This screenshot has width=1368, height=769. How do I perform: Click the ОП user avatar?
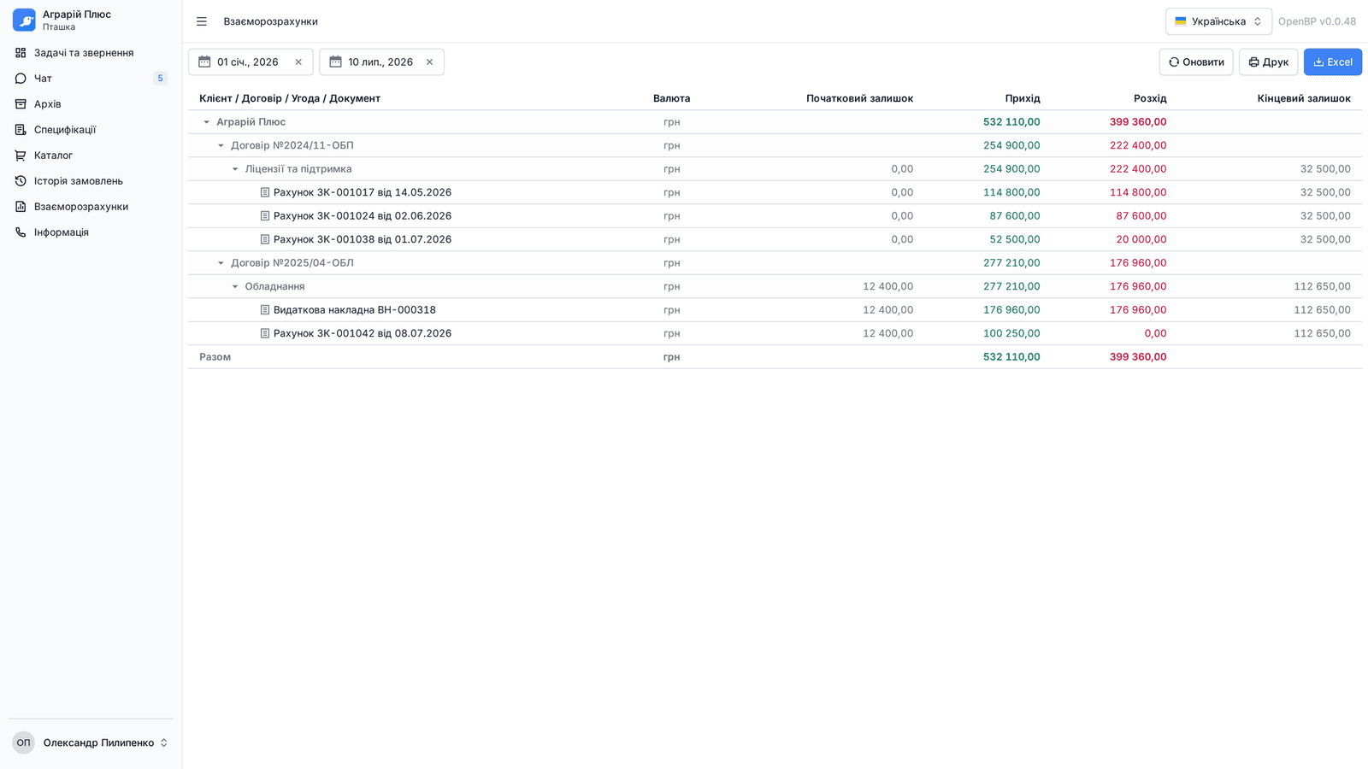click(x=23, y=743)
